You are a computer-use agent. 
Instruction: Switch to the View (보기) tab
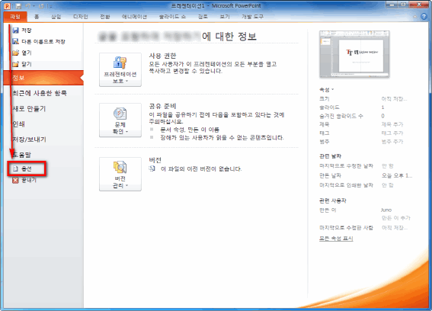click(x=225, y=17)
